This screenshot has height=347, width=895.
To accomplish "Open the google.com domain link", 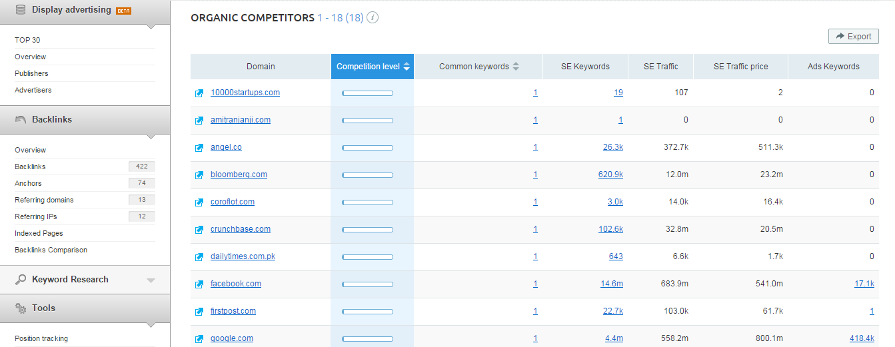I will [x=232, y=338].
